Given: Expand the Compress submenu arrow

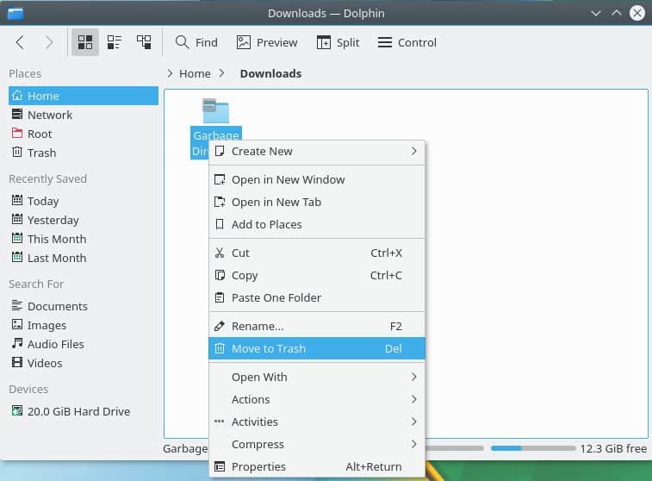Looking at the screenshot, I should pos(413,444).
